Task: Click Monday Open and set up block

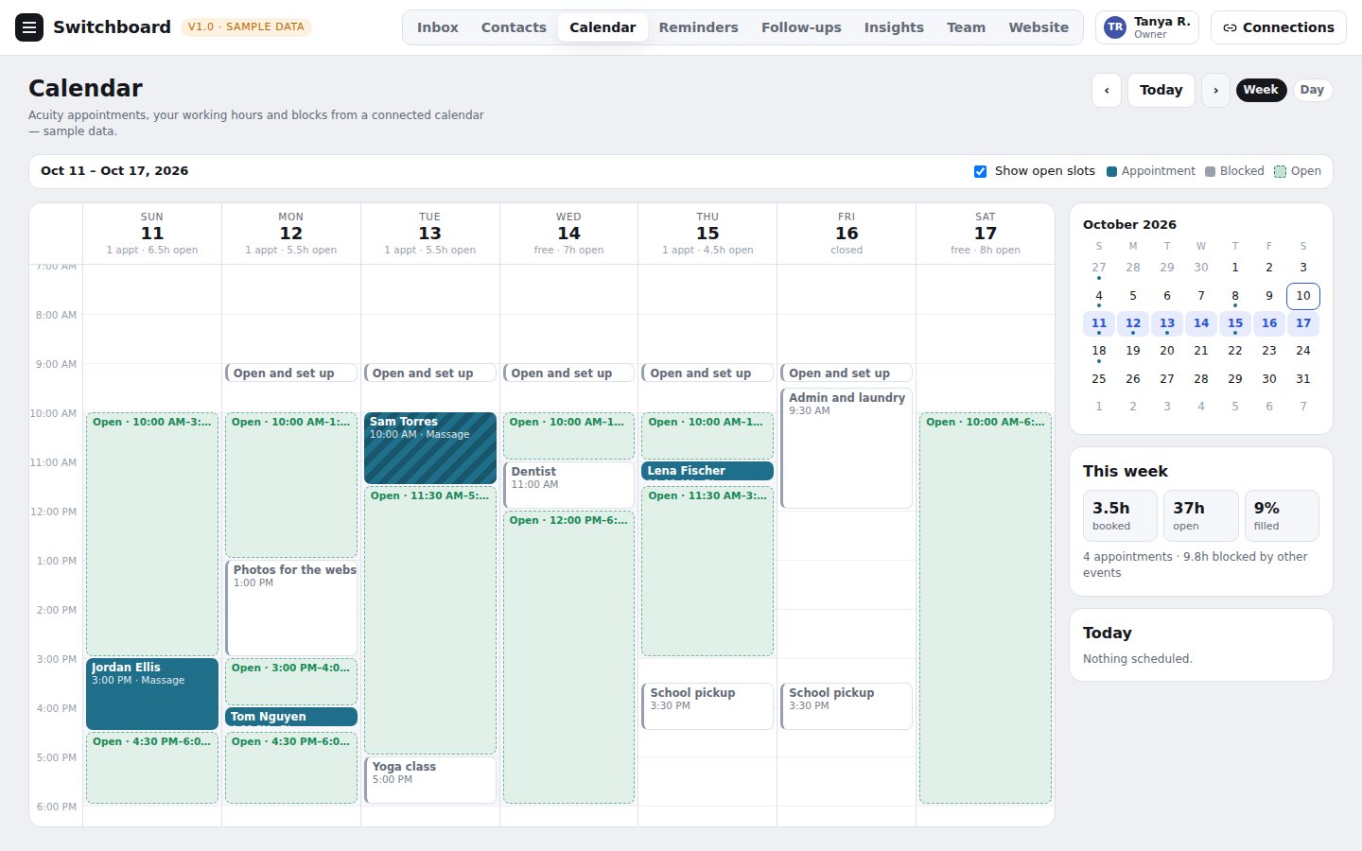Action: click(291, 373)
